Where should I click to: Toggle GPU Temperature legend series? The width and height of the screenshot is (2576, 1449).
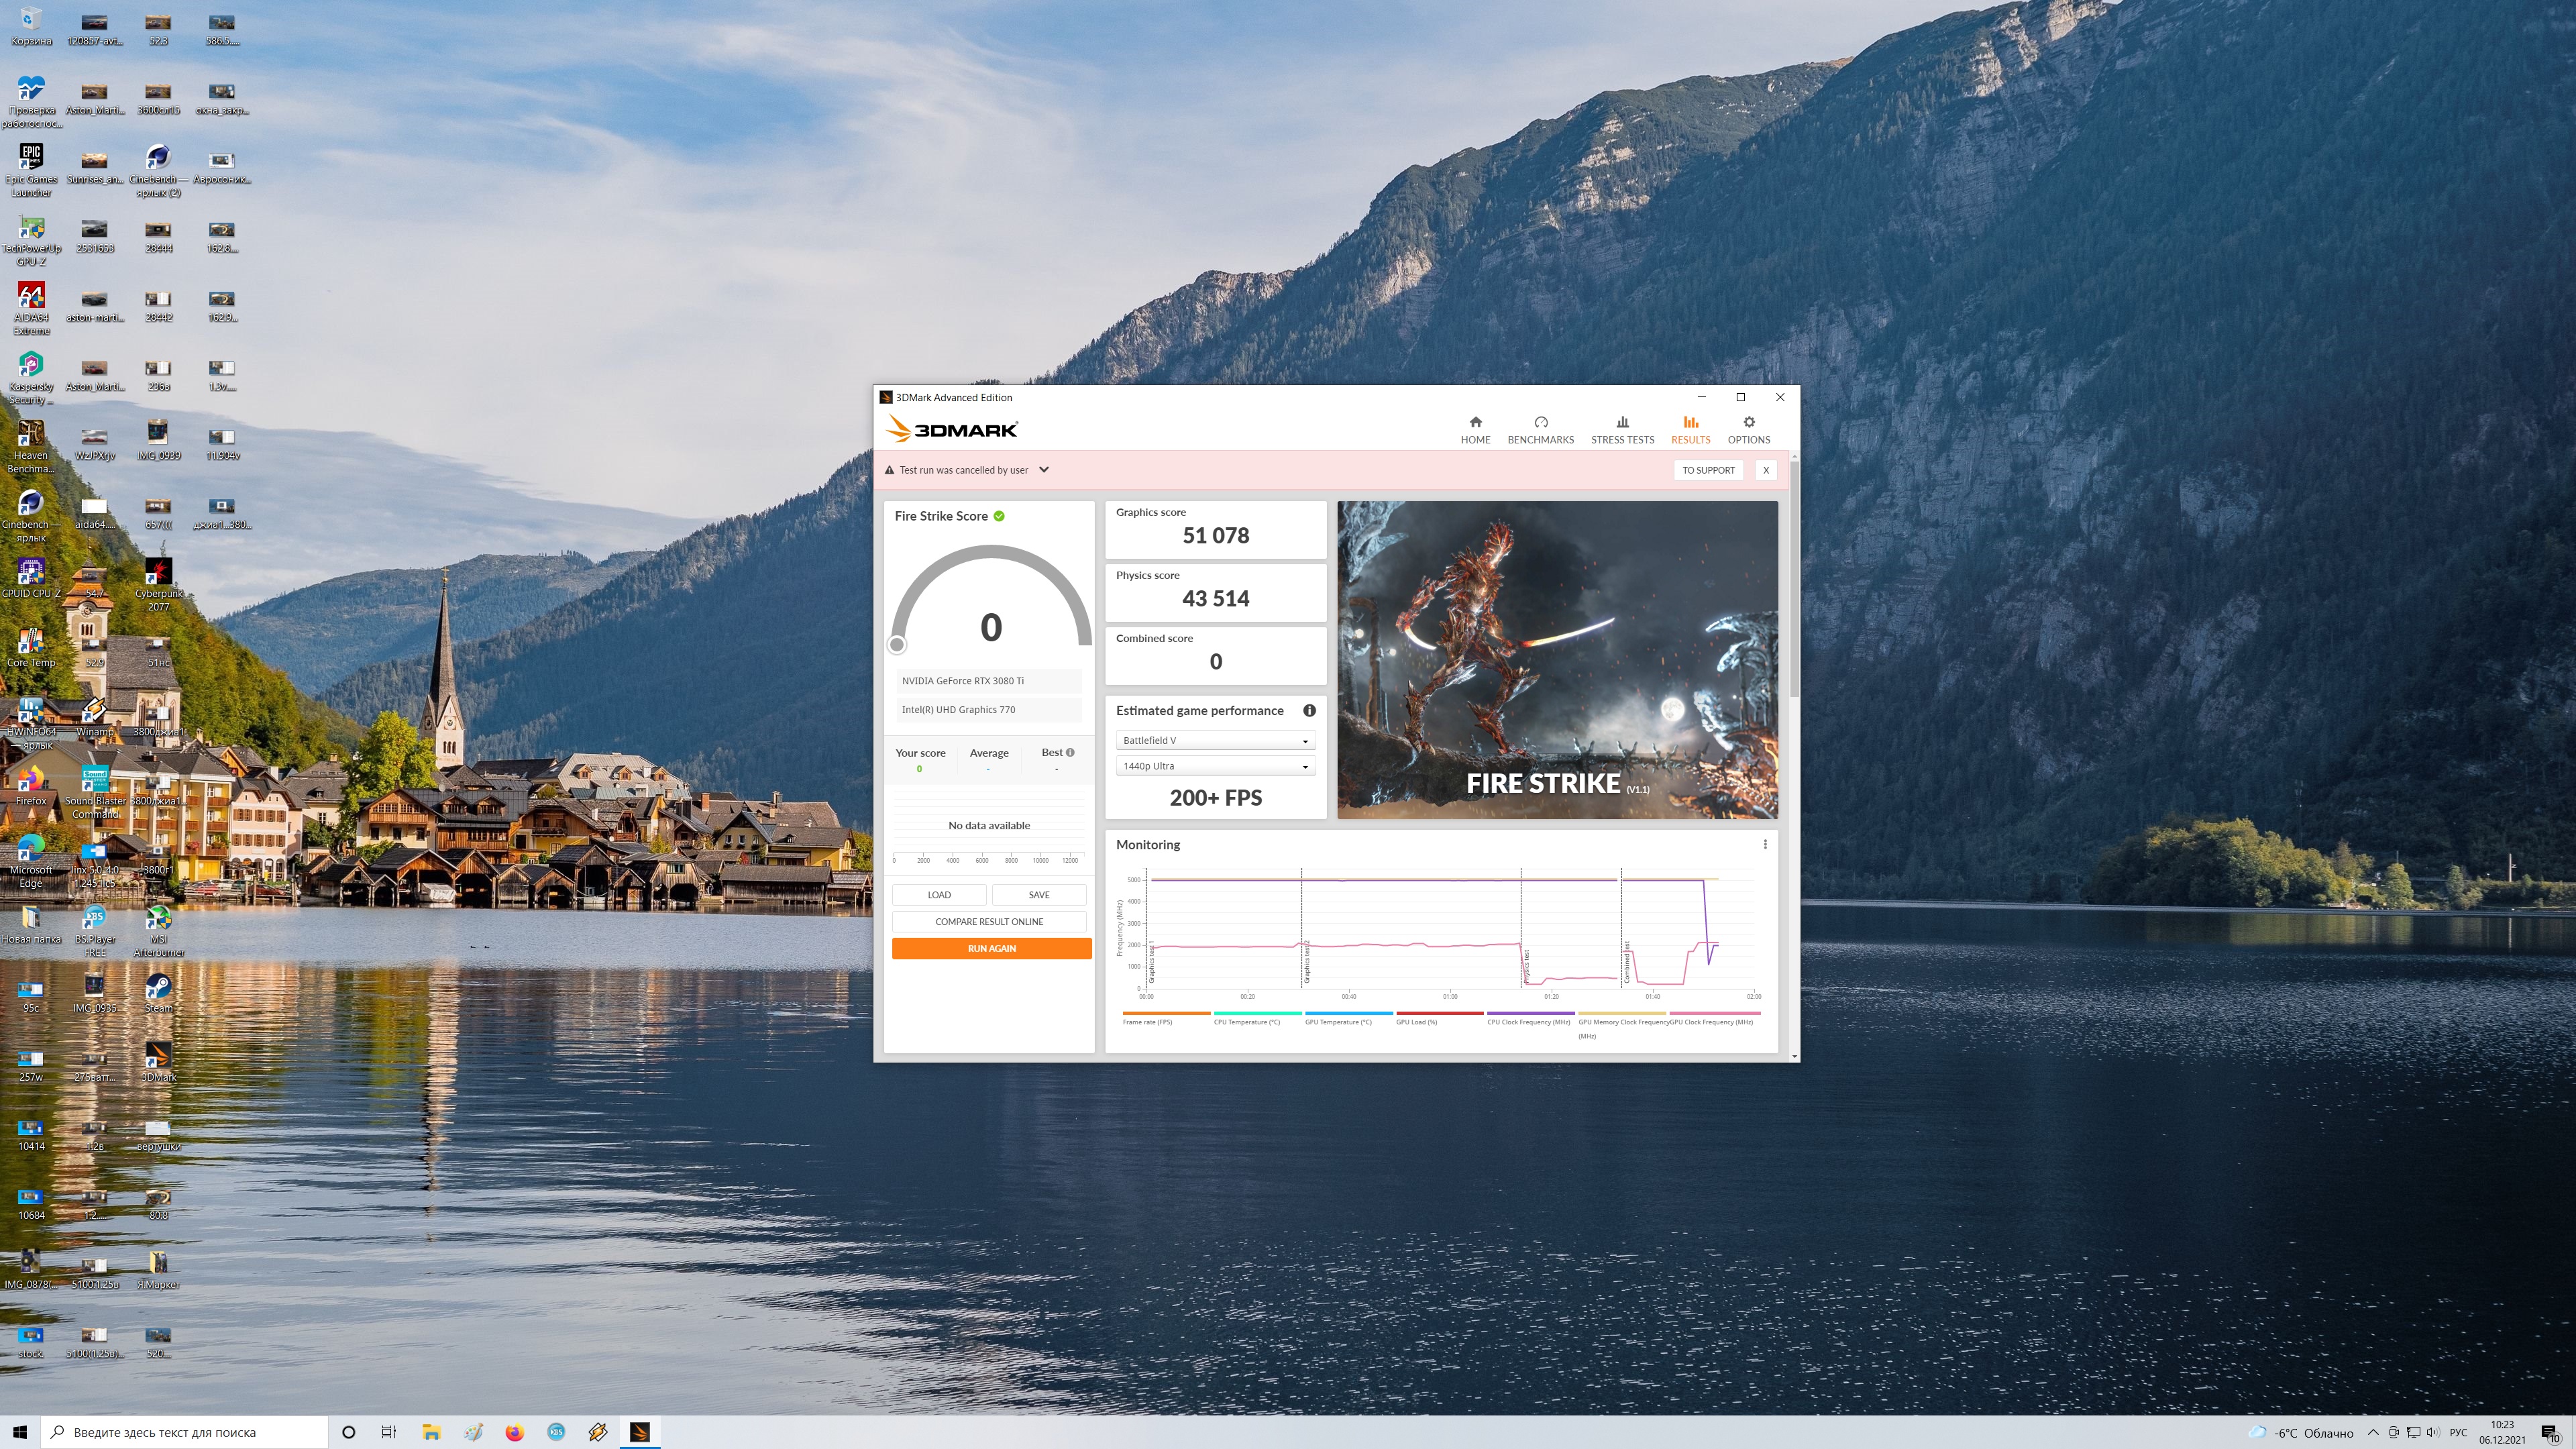point(1338,1022)
